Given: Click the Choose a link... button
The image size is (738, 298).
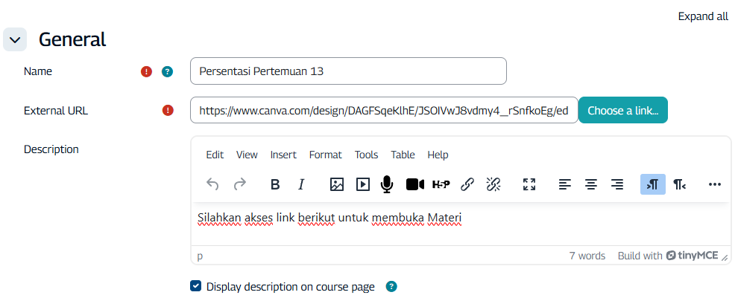Looking at the screenshot, I should pyautogui.click(x=622, y=111).
